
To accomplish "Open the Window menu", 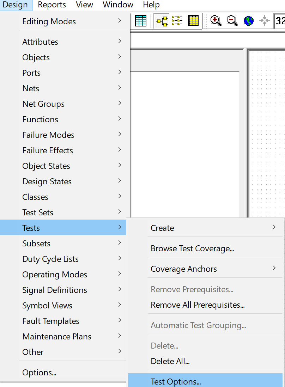I will (118, 5).
